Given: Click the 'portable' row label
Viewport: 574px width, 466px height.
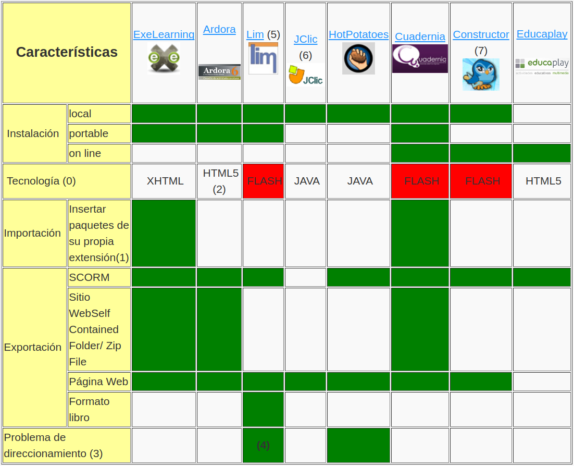Looking at the screenshot, I should pyautogui.click(x=99, y=133).
